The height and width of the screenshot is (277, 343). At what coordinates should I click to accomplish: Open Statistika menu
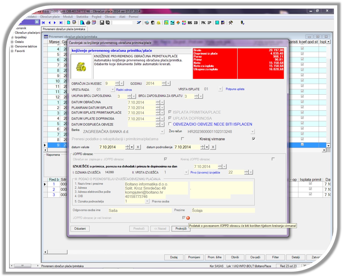82,17
